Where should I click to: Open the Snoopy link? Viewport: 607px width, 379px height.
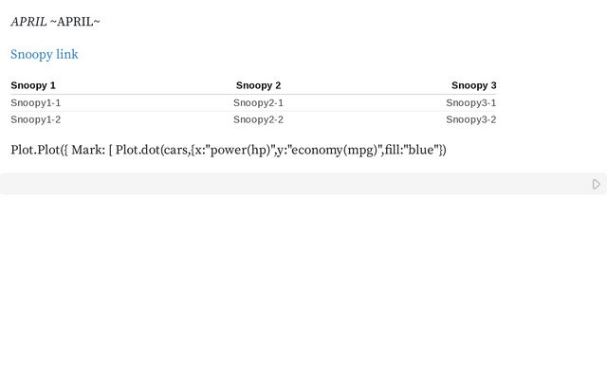[x=45, y=54]
